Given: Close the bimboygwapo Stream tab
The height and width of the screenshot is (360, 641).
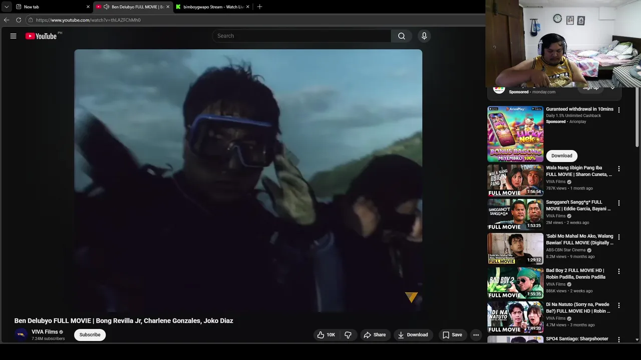Looking at the screenshot, I should [x=247, y=7].
